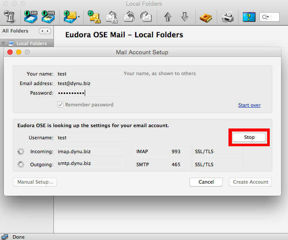Screen dimensions: 288x240
Task: Click the folder view next arrow
Action: click(48, 31)
